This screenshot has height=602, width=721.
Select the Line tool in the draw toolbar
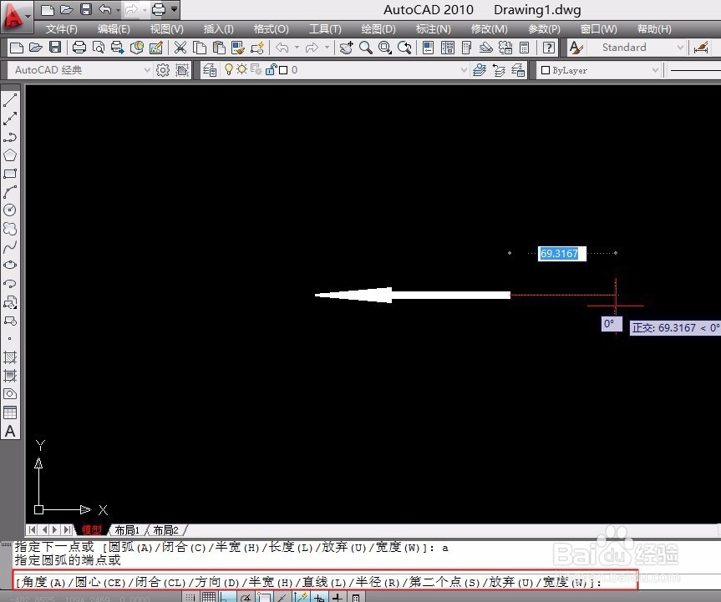click(x=10, y=100)
